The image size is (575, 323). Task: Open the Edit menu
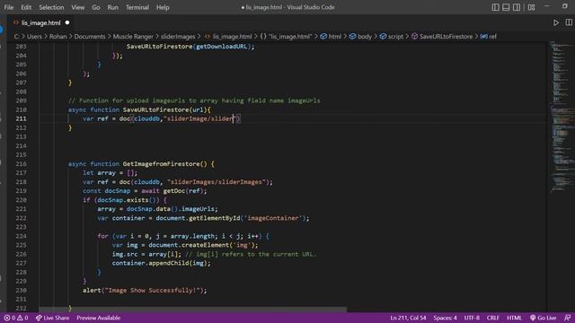tap(26, 7)
